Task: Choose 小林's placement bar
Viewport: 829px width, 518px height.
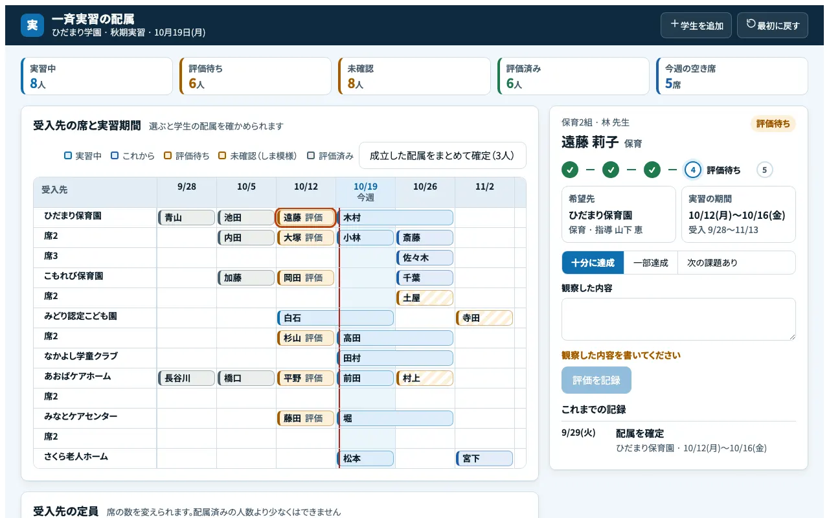Action: pos(365,238)
